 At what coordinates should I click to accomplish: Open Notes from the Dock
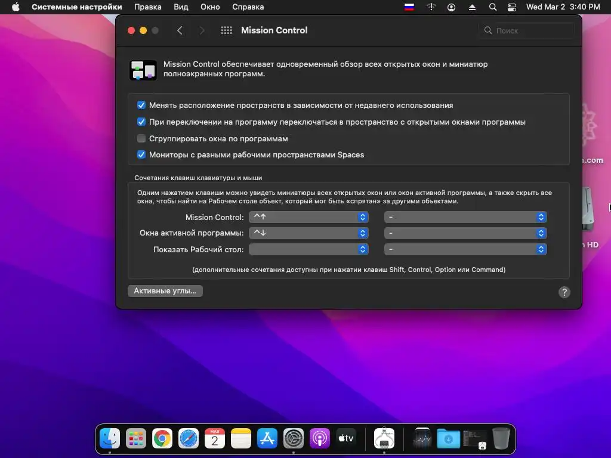(241, 438)
